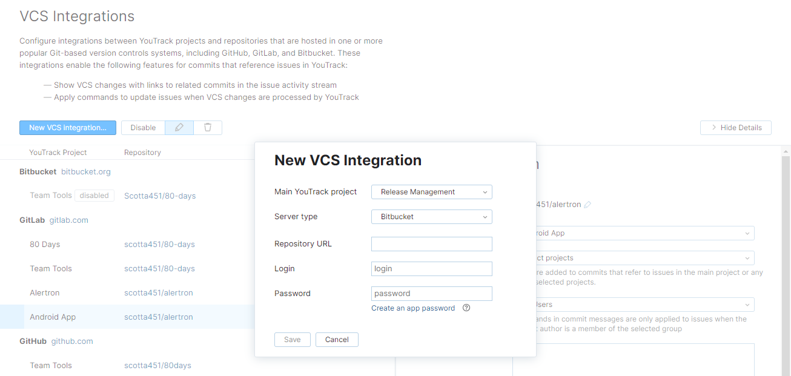Open help beside Create an app password

point(466,308)
